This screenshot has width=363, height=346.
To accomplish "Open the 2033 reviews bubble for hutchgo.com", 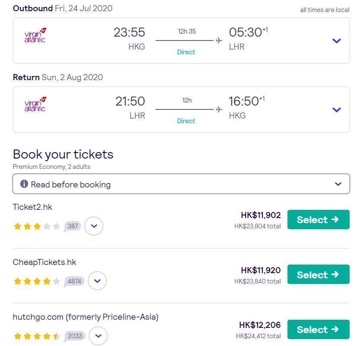I will pyautogui.click(x=75, y=336).
